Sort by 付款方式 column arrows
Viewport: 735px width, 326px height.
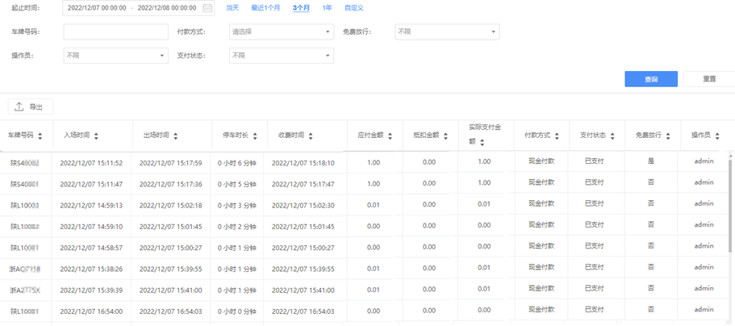(x=557, y=136)
